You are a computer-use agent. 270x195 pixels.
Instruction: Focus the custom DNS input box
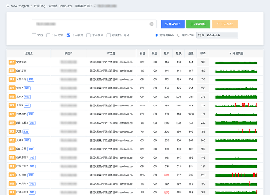point(217,35)
